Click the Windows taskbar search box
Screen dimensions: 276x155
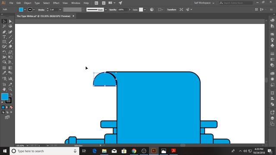point(44,151)
